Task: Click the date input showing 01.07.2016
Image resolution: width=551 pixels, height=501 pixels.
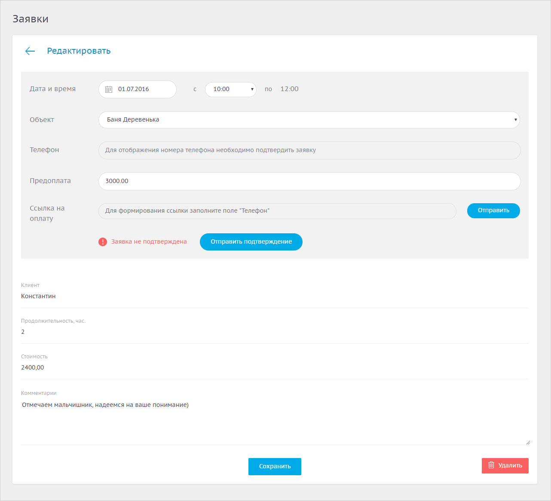Action: (x=142, y=89)
